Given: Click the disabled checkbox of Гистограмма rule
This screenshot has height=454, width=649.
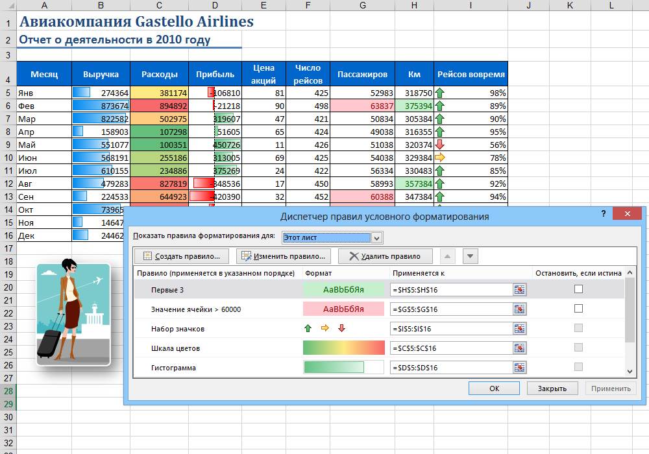Looking at the screenshot, I should (579, 366).
